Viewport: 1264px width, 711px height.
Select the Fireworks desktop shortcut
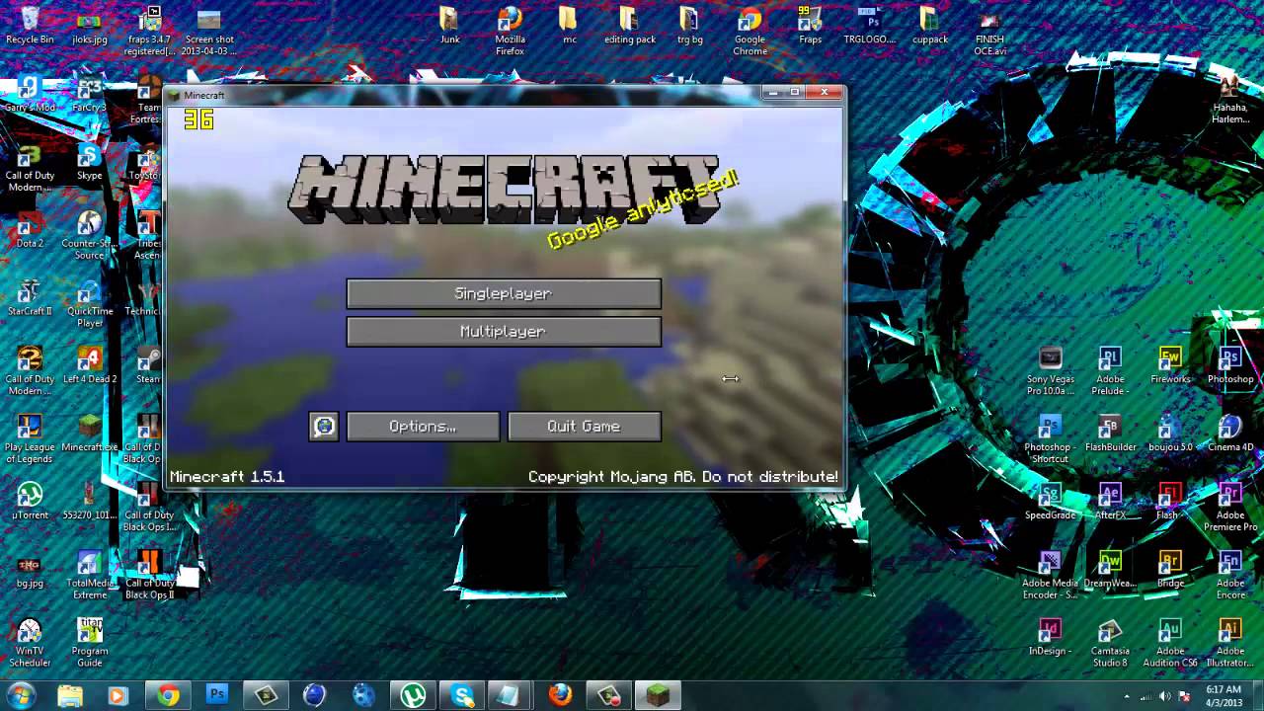click(x=1170, y=365)
